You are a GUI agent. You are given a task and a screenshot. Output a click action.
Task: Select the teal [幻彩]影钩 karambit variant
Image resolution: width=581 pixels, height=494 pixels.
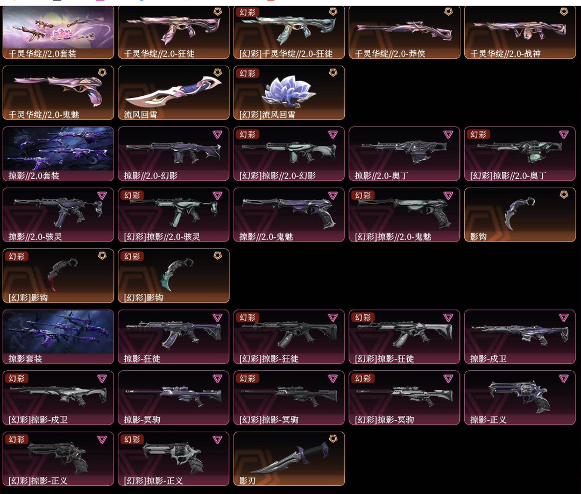174,276
